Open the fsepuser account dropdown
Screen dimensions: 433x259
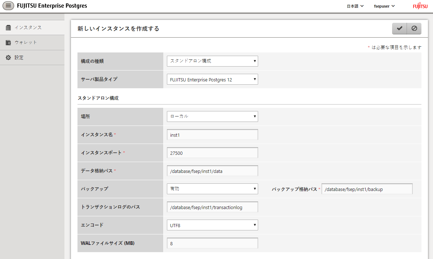(384, 6)
